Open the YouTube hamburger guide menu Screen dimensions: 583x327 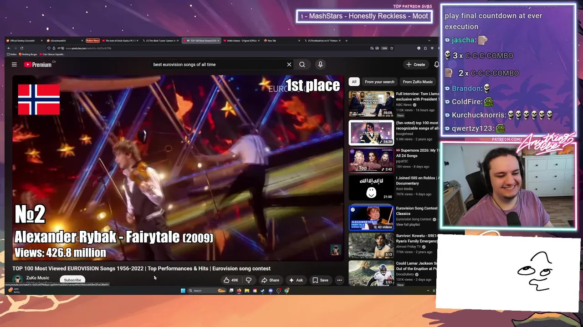click(x=14, y=64)
